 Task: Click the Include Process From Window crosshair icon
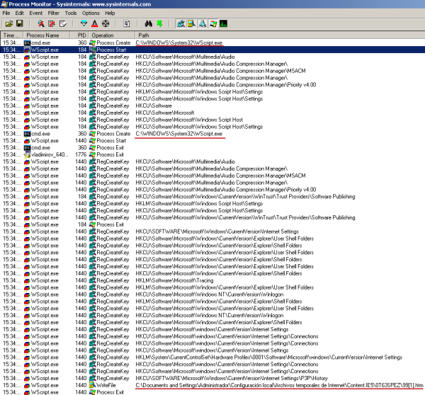(106, 24)
